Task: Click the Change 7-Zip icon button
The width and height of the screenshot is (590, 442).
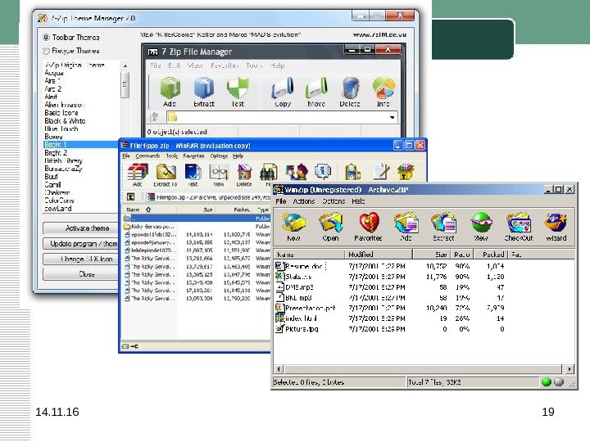Action: tap(81, 259)
